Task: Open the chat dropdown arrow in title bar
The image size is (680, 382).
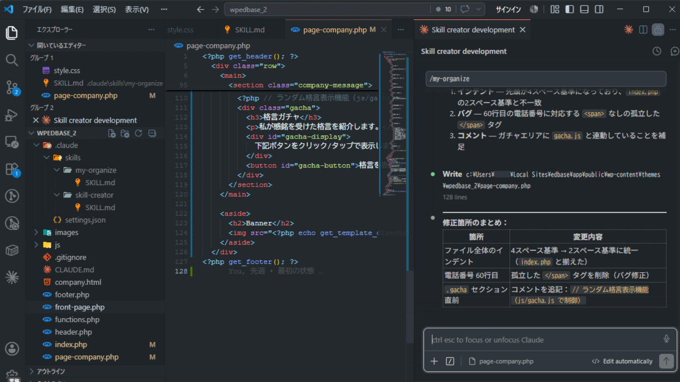Action: 479,10
